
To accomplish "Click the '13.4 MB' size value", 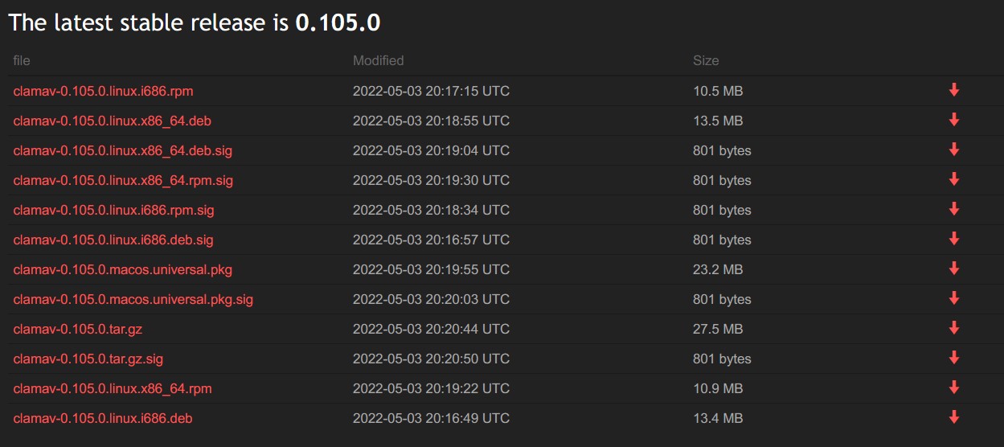I will [718, 418].
